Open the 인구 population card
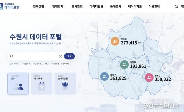Image resolution: width=184 pixels, height=112 pixels. 18,84
